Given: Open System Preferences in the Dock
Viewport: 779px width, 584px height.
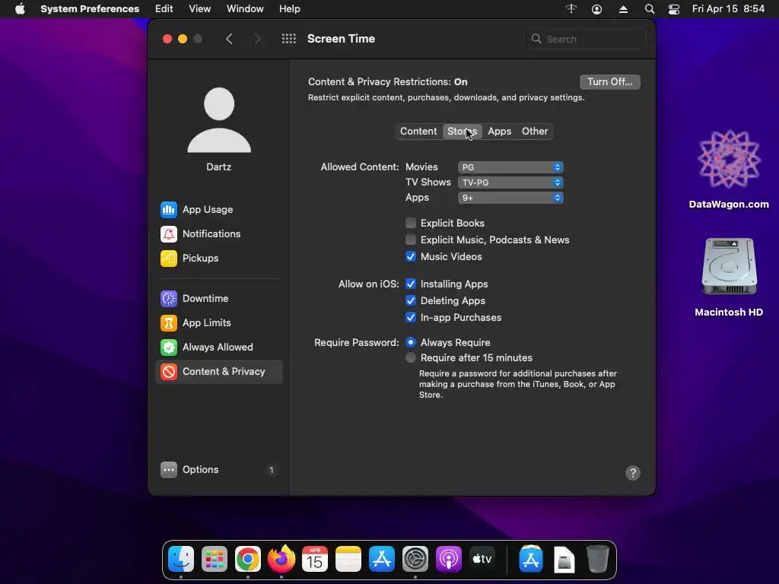Looking at the screenshot, I should [x=415, y=559].
